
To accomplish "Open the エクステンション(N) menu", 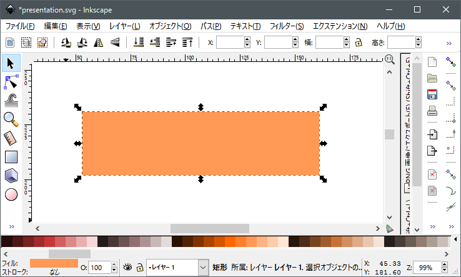I will click(x=340, y=26).
